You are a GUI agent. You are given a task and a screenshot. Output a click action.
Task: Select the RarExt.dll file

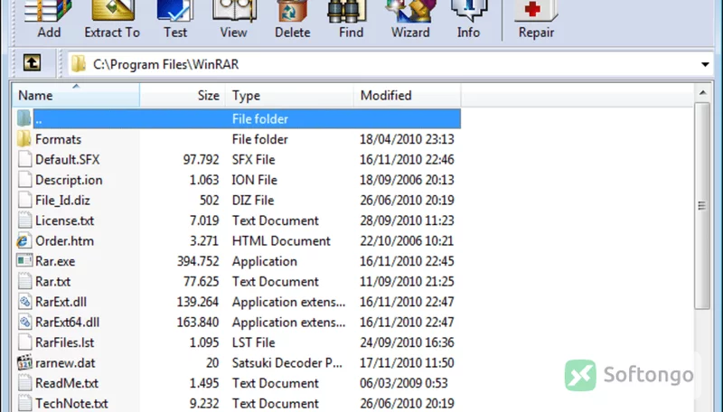pyautogui.click(x=238, y=302)
